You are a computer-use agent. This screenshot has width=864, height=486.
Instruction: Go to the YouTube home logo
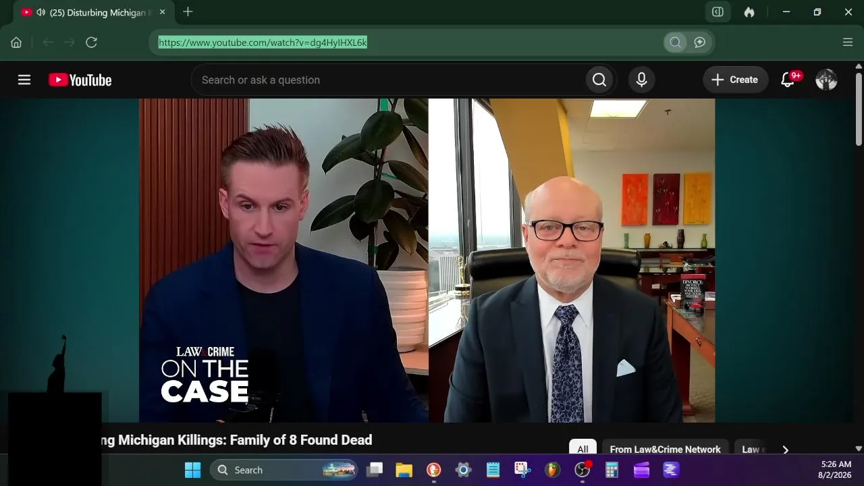pos(80,80)
